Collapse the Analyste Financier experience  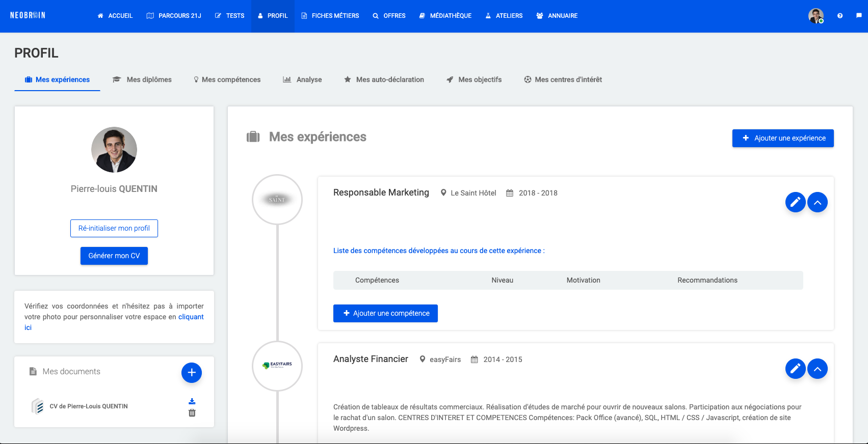(818, 369)
